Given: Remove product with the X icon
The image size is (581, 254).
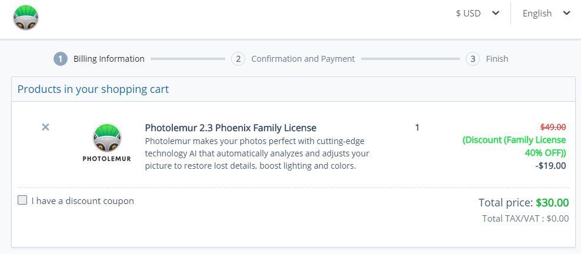Looking at the screenshot, I should (46, 128).
